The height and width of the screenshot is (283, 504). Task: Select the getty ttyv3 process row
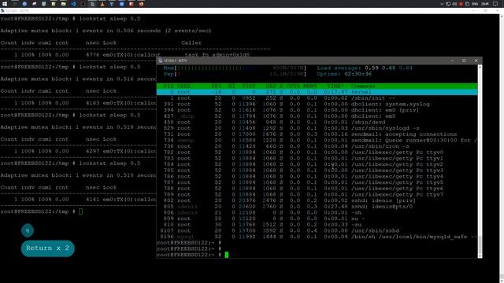coord(317,171)
